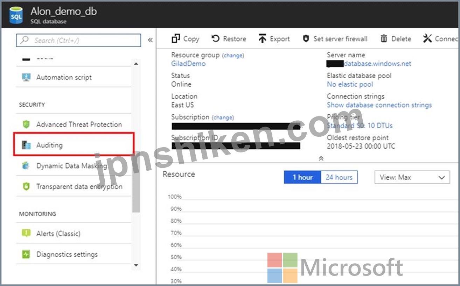The image size is (460, 286).
Task: Collapse the sidebar with double chevron
Action: pyautogui.click(x=150, y=40)
